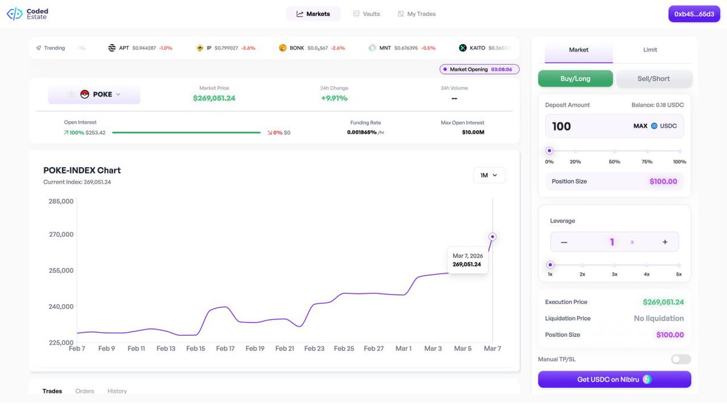Select Sell/Short order side
727x415 pixels.
[x=654, y=79]
